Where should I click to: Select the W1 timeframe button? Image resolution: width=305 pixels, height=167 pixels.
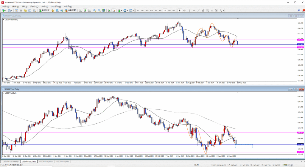point(169,10)
